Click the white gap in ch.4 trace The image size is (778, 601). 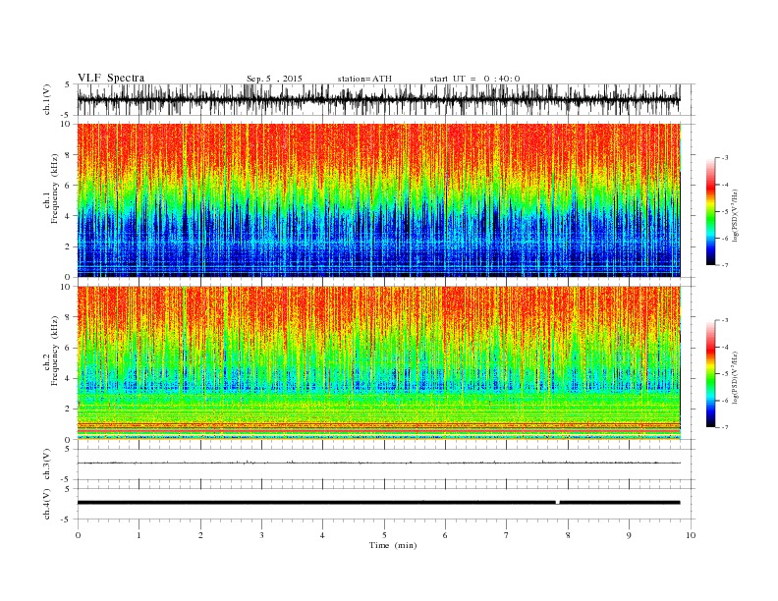(x=557, y=503)
